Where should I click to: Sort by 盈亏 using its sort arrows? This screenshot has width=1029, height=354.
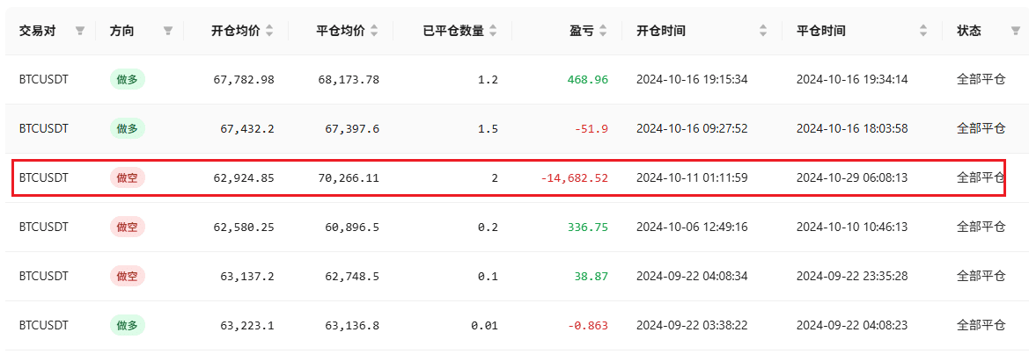tap(603, 31)
